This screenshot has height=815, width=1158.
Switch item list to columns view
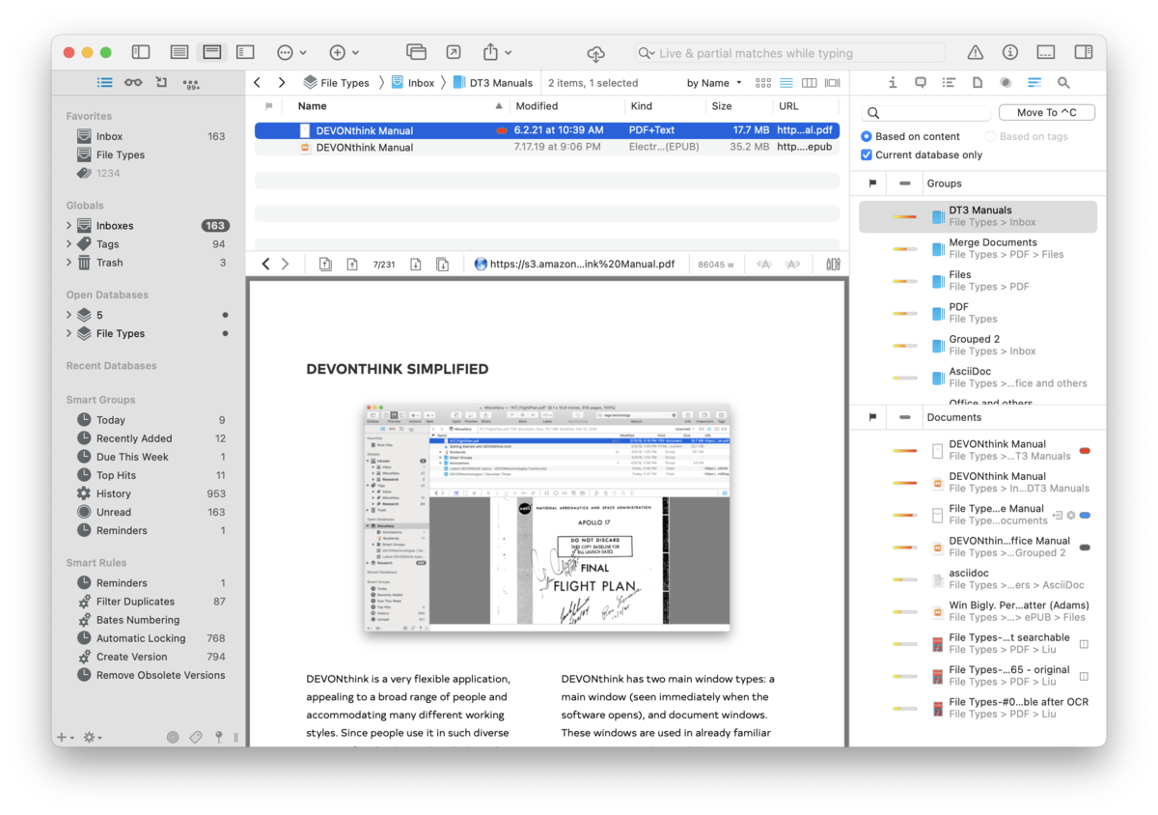(810, 83)
